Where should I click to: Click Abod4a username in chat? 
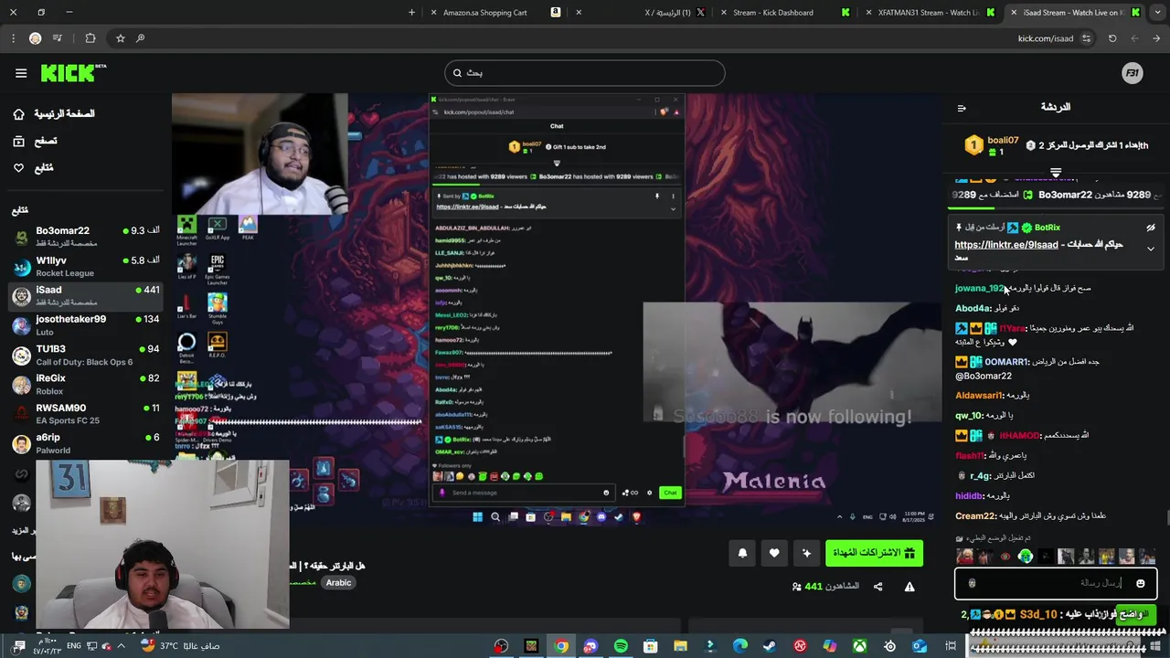pos(973,308)
